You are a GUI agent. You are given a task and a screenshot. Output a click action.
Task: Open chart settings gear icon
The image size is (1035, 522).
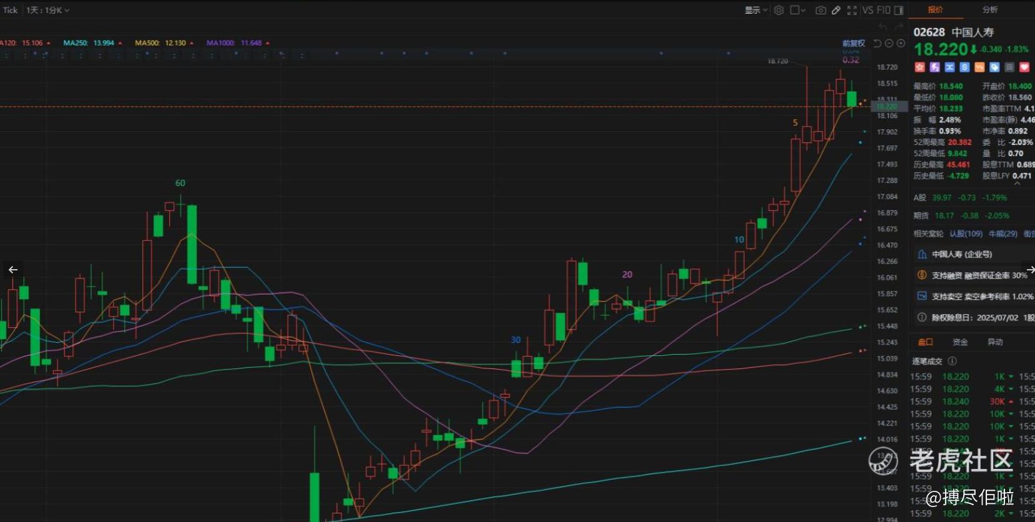point(778,10)
